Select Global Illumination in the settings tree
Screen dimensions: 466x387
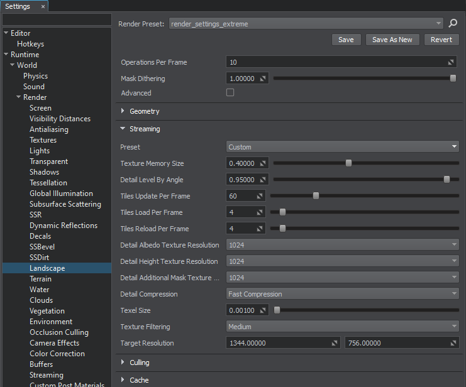point(61,193)
